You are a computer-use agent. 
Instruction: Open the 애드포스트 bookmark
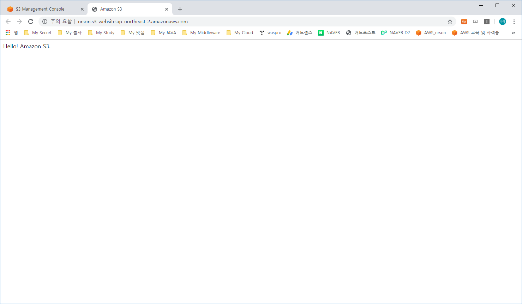coord(360,32)
